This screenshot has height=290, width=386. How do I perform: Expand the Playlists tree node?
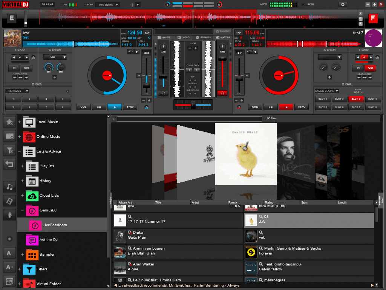[x=22, y=166]
